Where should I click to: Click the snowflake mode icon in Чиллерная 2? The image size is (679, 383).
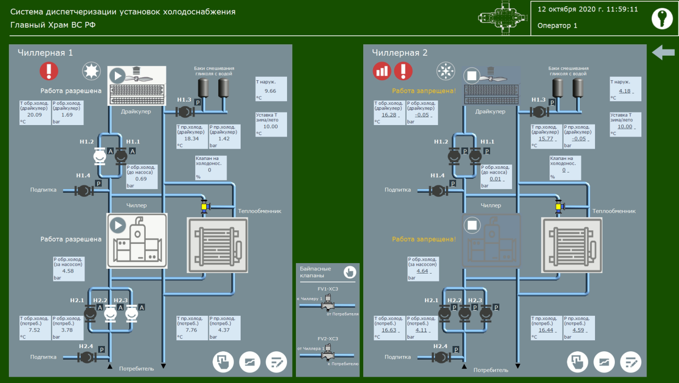(x=445, y=71)
